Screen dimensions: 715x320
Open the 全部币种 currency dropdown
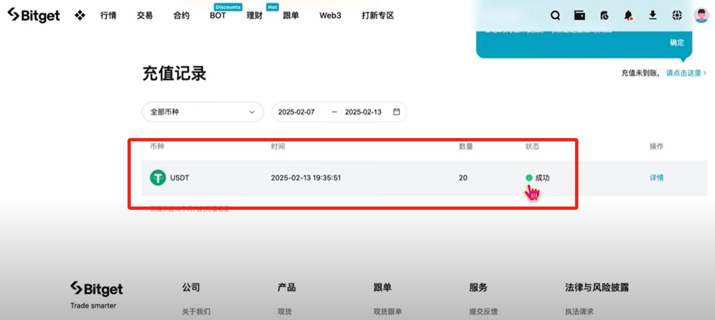pyautogui.click(x=202, y=112)
